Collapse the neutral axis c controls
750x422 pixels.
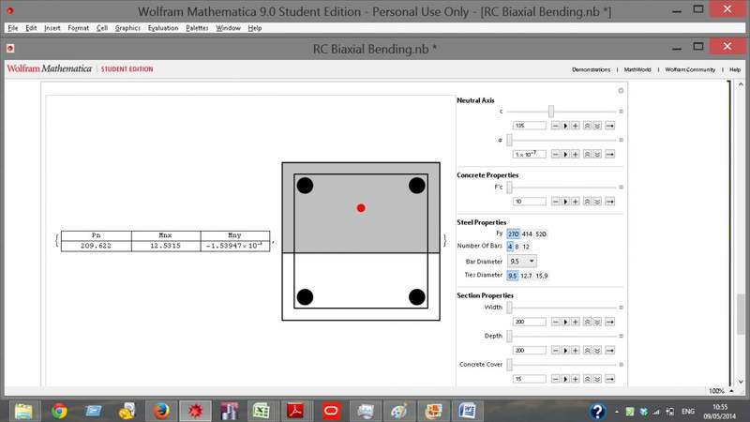pyautogui.click(x=621, y=111)
